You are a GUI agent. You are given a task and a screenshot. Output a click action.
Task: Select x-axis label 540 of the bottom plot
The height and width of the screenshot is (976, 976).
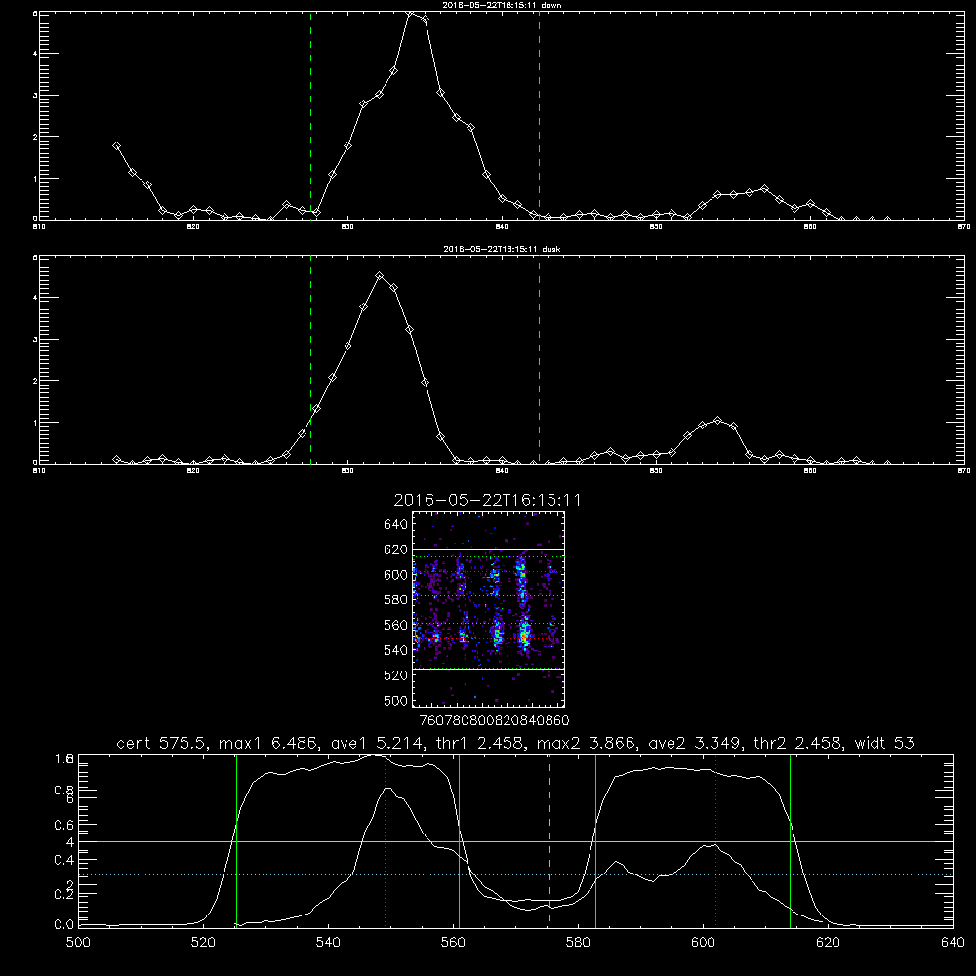click(328, 942)
